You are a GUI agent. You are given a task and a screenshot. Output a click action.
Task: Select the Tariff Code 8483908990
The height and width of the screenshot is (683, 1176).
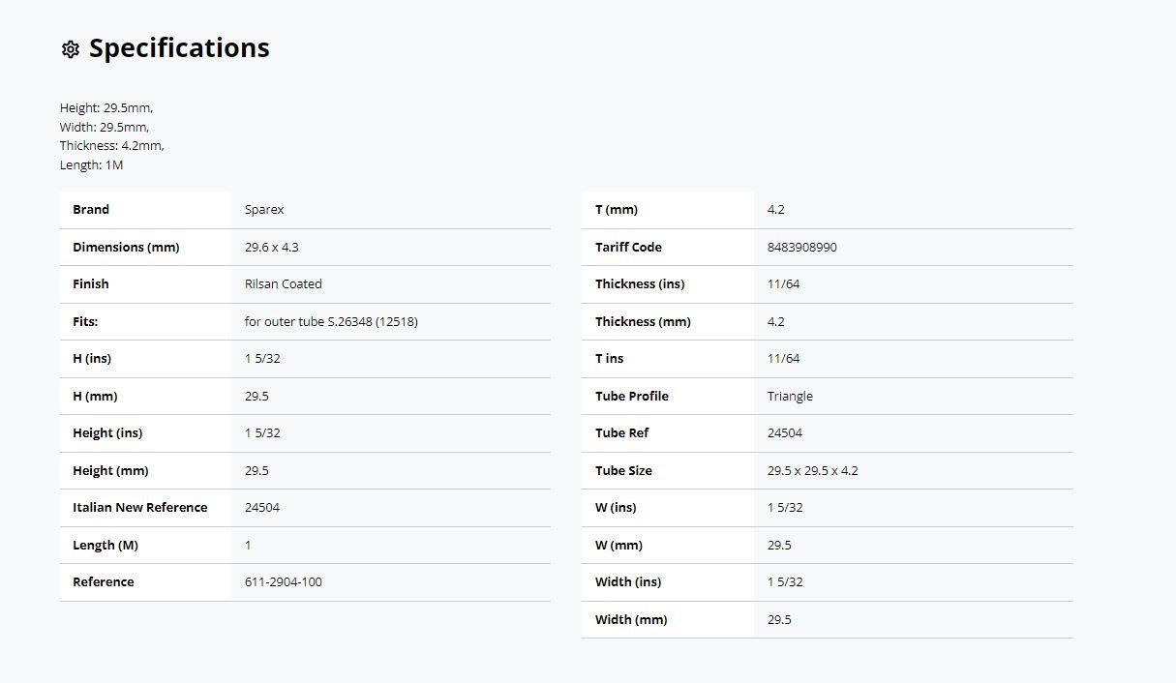point(802,247)
